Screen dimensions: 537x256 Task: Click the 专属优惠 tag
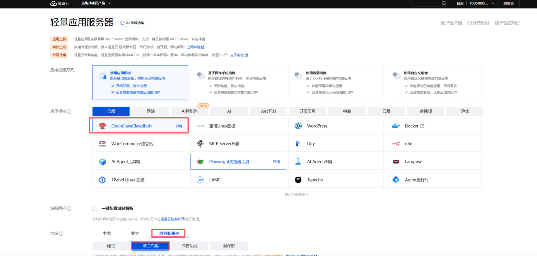pyautogui.click(x=59, y=55)
